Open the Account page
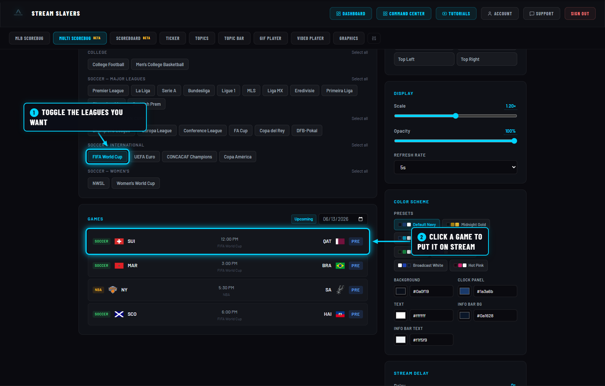Image resolution: width=605 pixels, height=386 pixels. pyautogui.click(x=500, y=13)
